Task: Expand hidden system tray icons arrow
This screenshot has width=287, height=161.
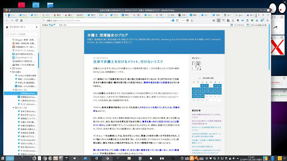Action: coord(238,158)
